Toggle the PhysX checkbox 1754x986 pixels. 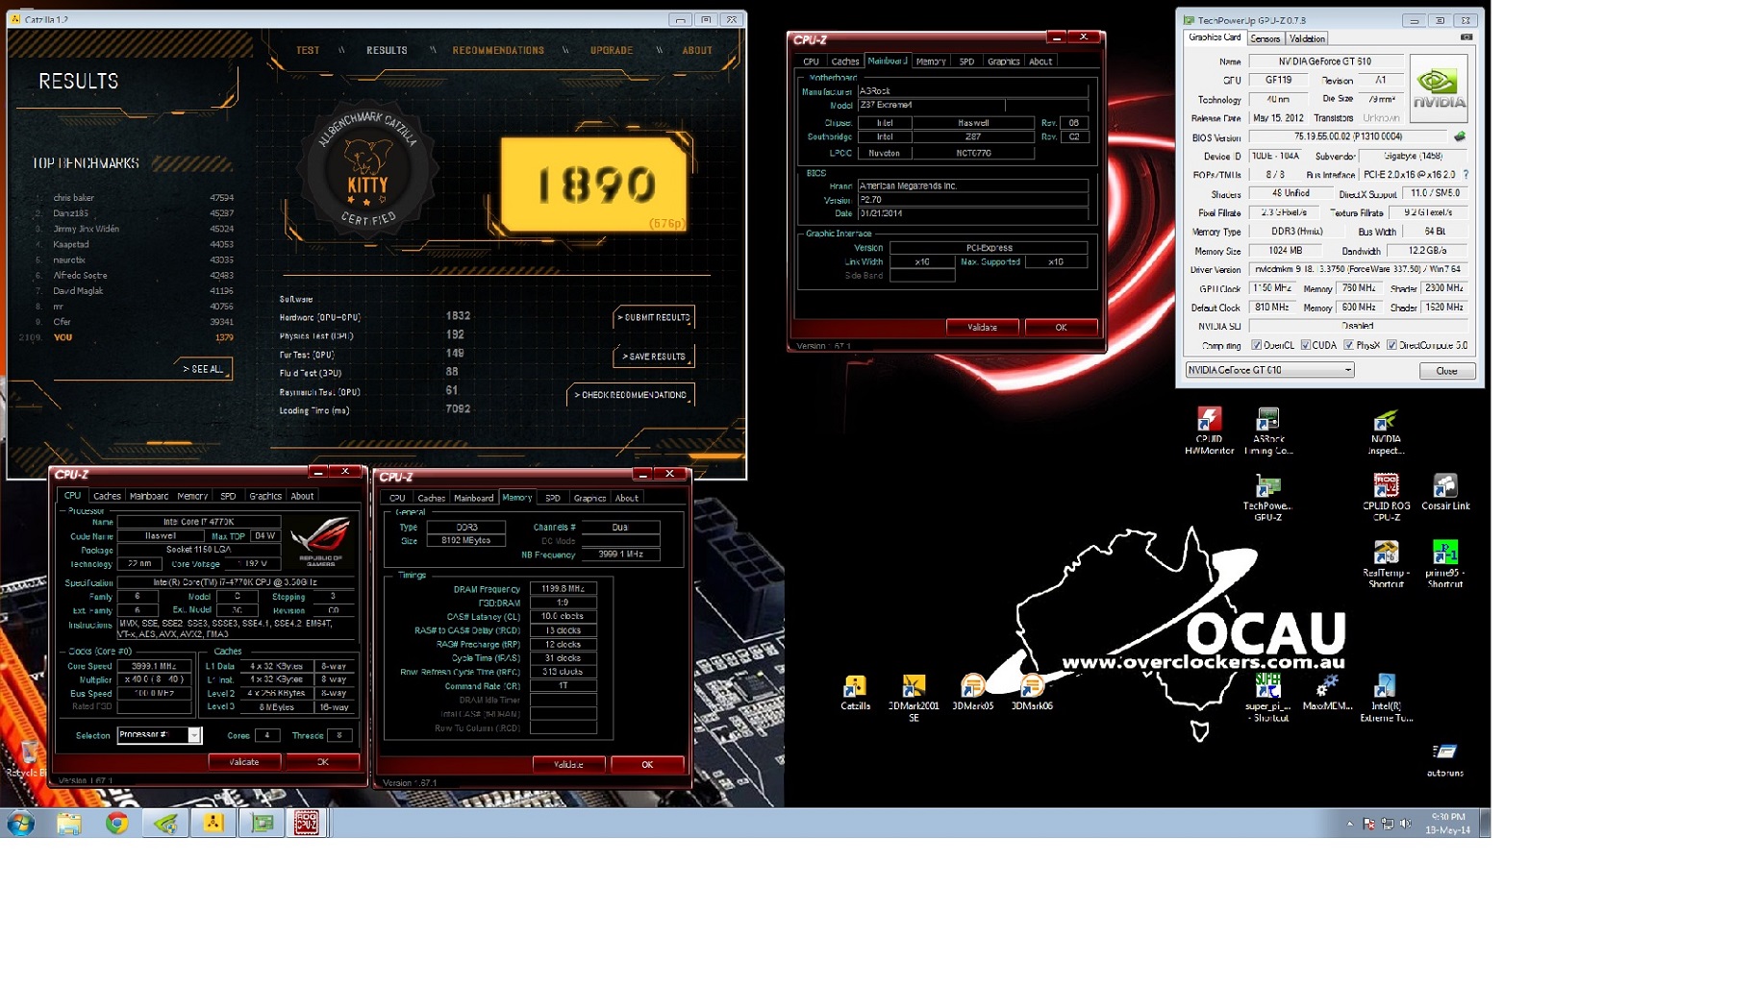point(1348,345)
